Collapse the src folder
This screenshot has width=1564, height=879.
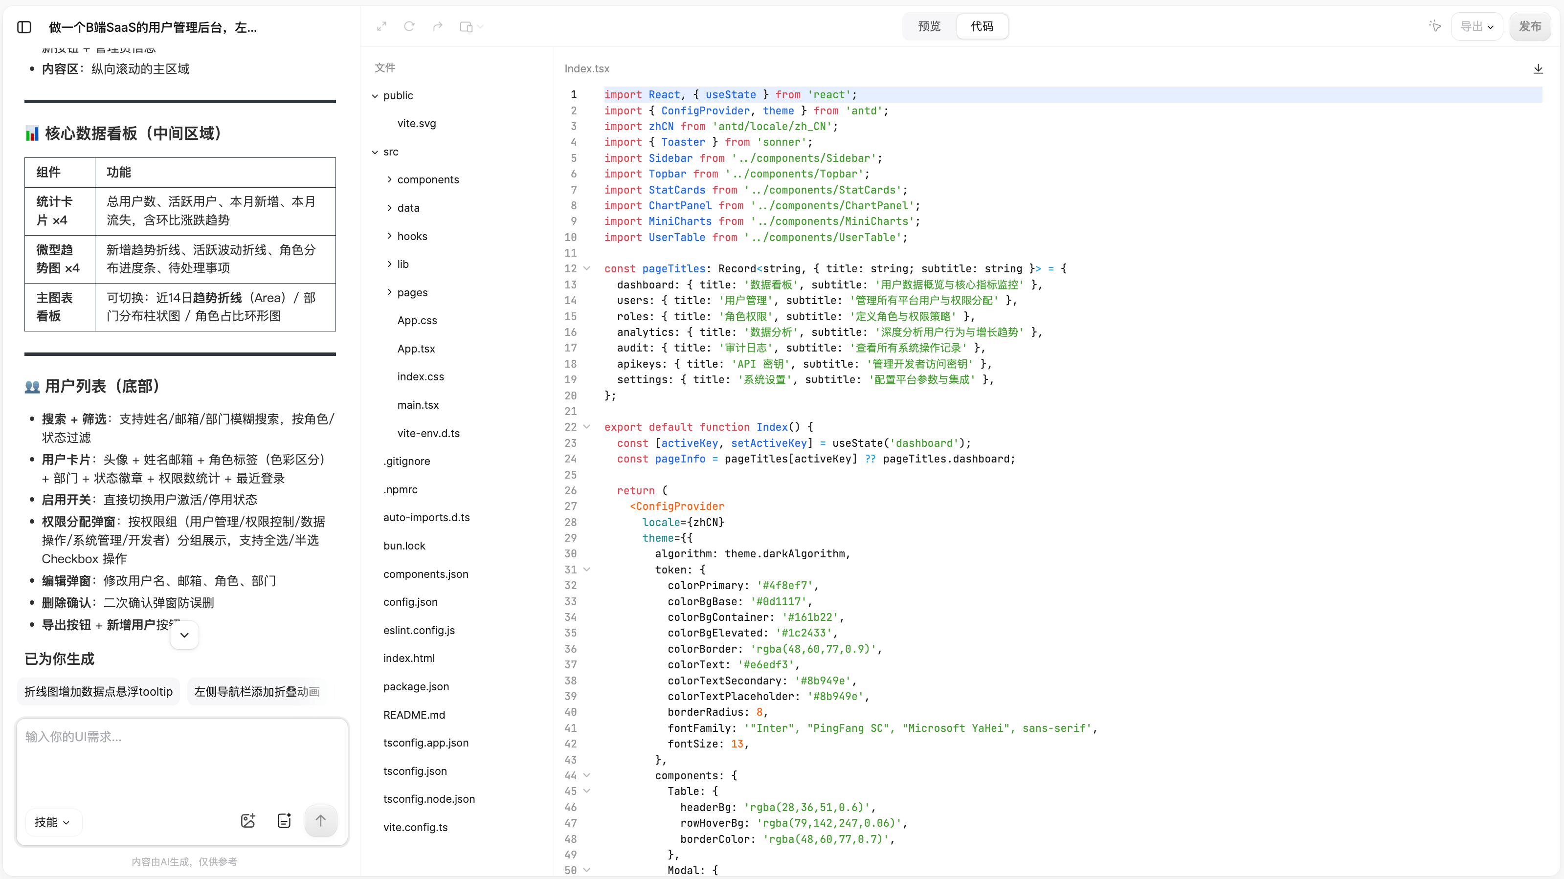(375, 153)
